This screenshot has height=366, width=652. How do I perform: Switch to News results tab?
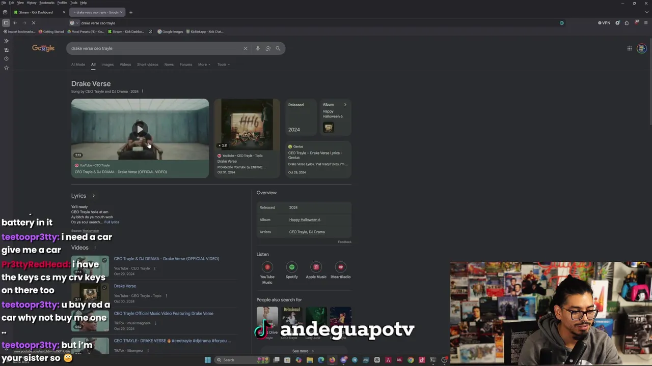coord(169,65)
